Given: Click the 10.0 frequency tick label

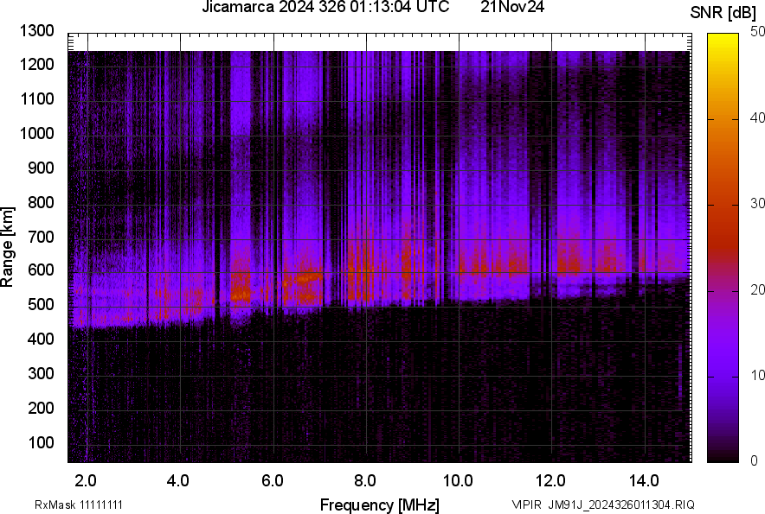Looking at the screenshot, I should point(458,479).
